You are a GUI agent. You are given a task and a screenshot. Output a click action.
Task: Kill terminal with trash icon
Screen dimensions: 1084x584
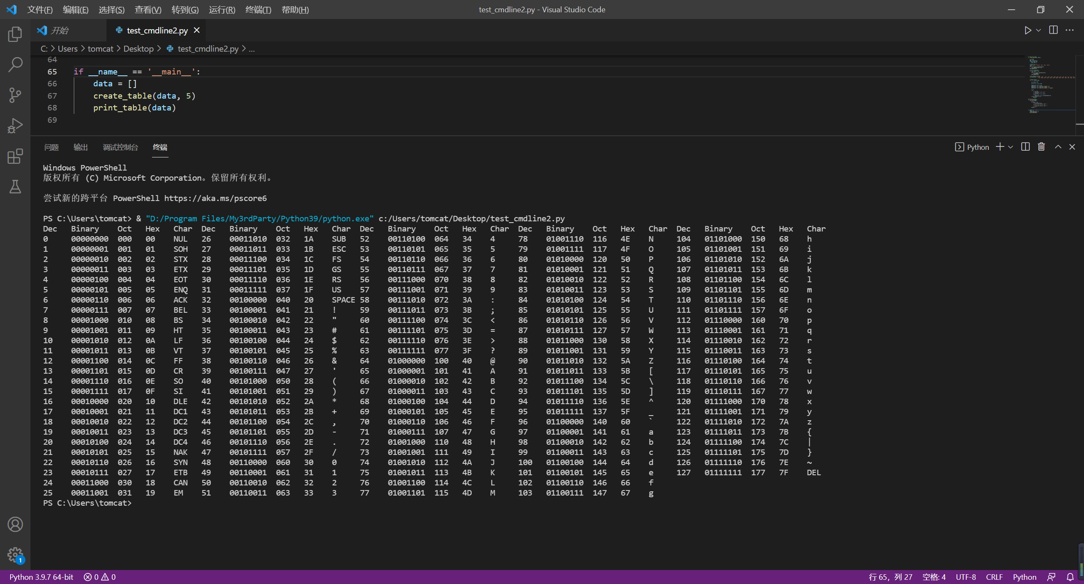pos(1042,147)
